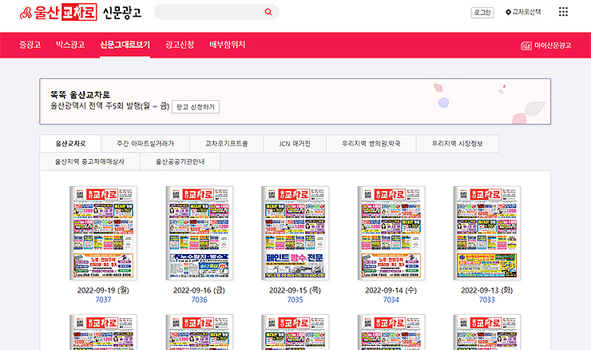The width and height of the screenshot is (591, 350).
Task: Switch to 우리지역 시장정보 tab
Action: click(x=457, y=143)
